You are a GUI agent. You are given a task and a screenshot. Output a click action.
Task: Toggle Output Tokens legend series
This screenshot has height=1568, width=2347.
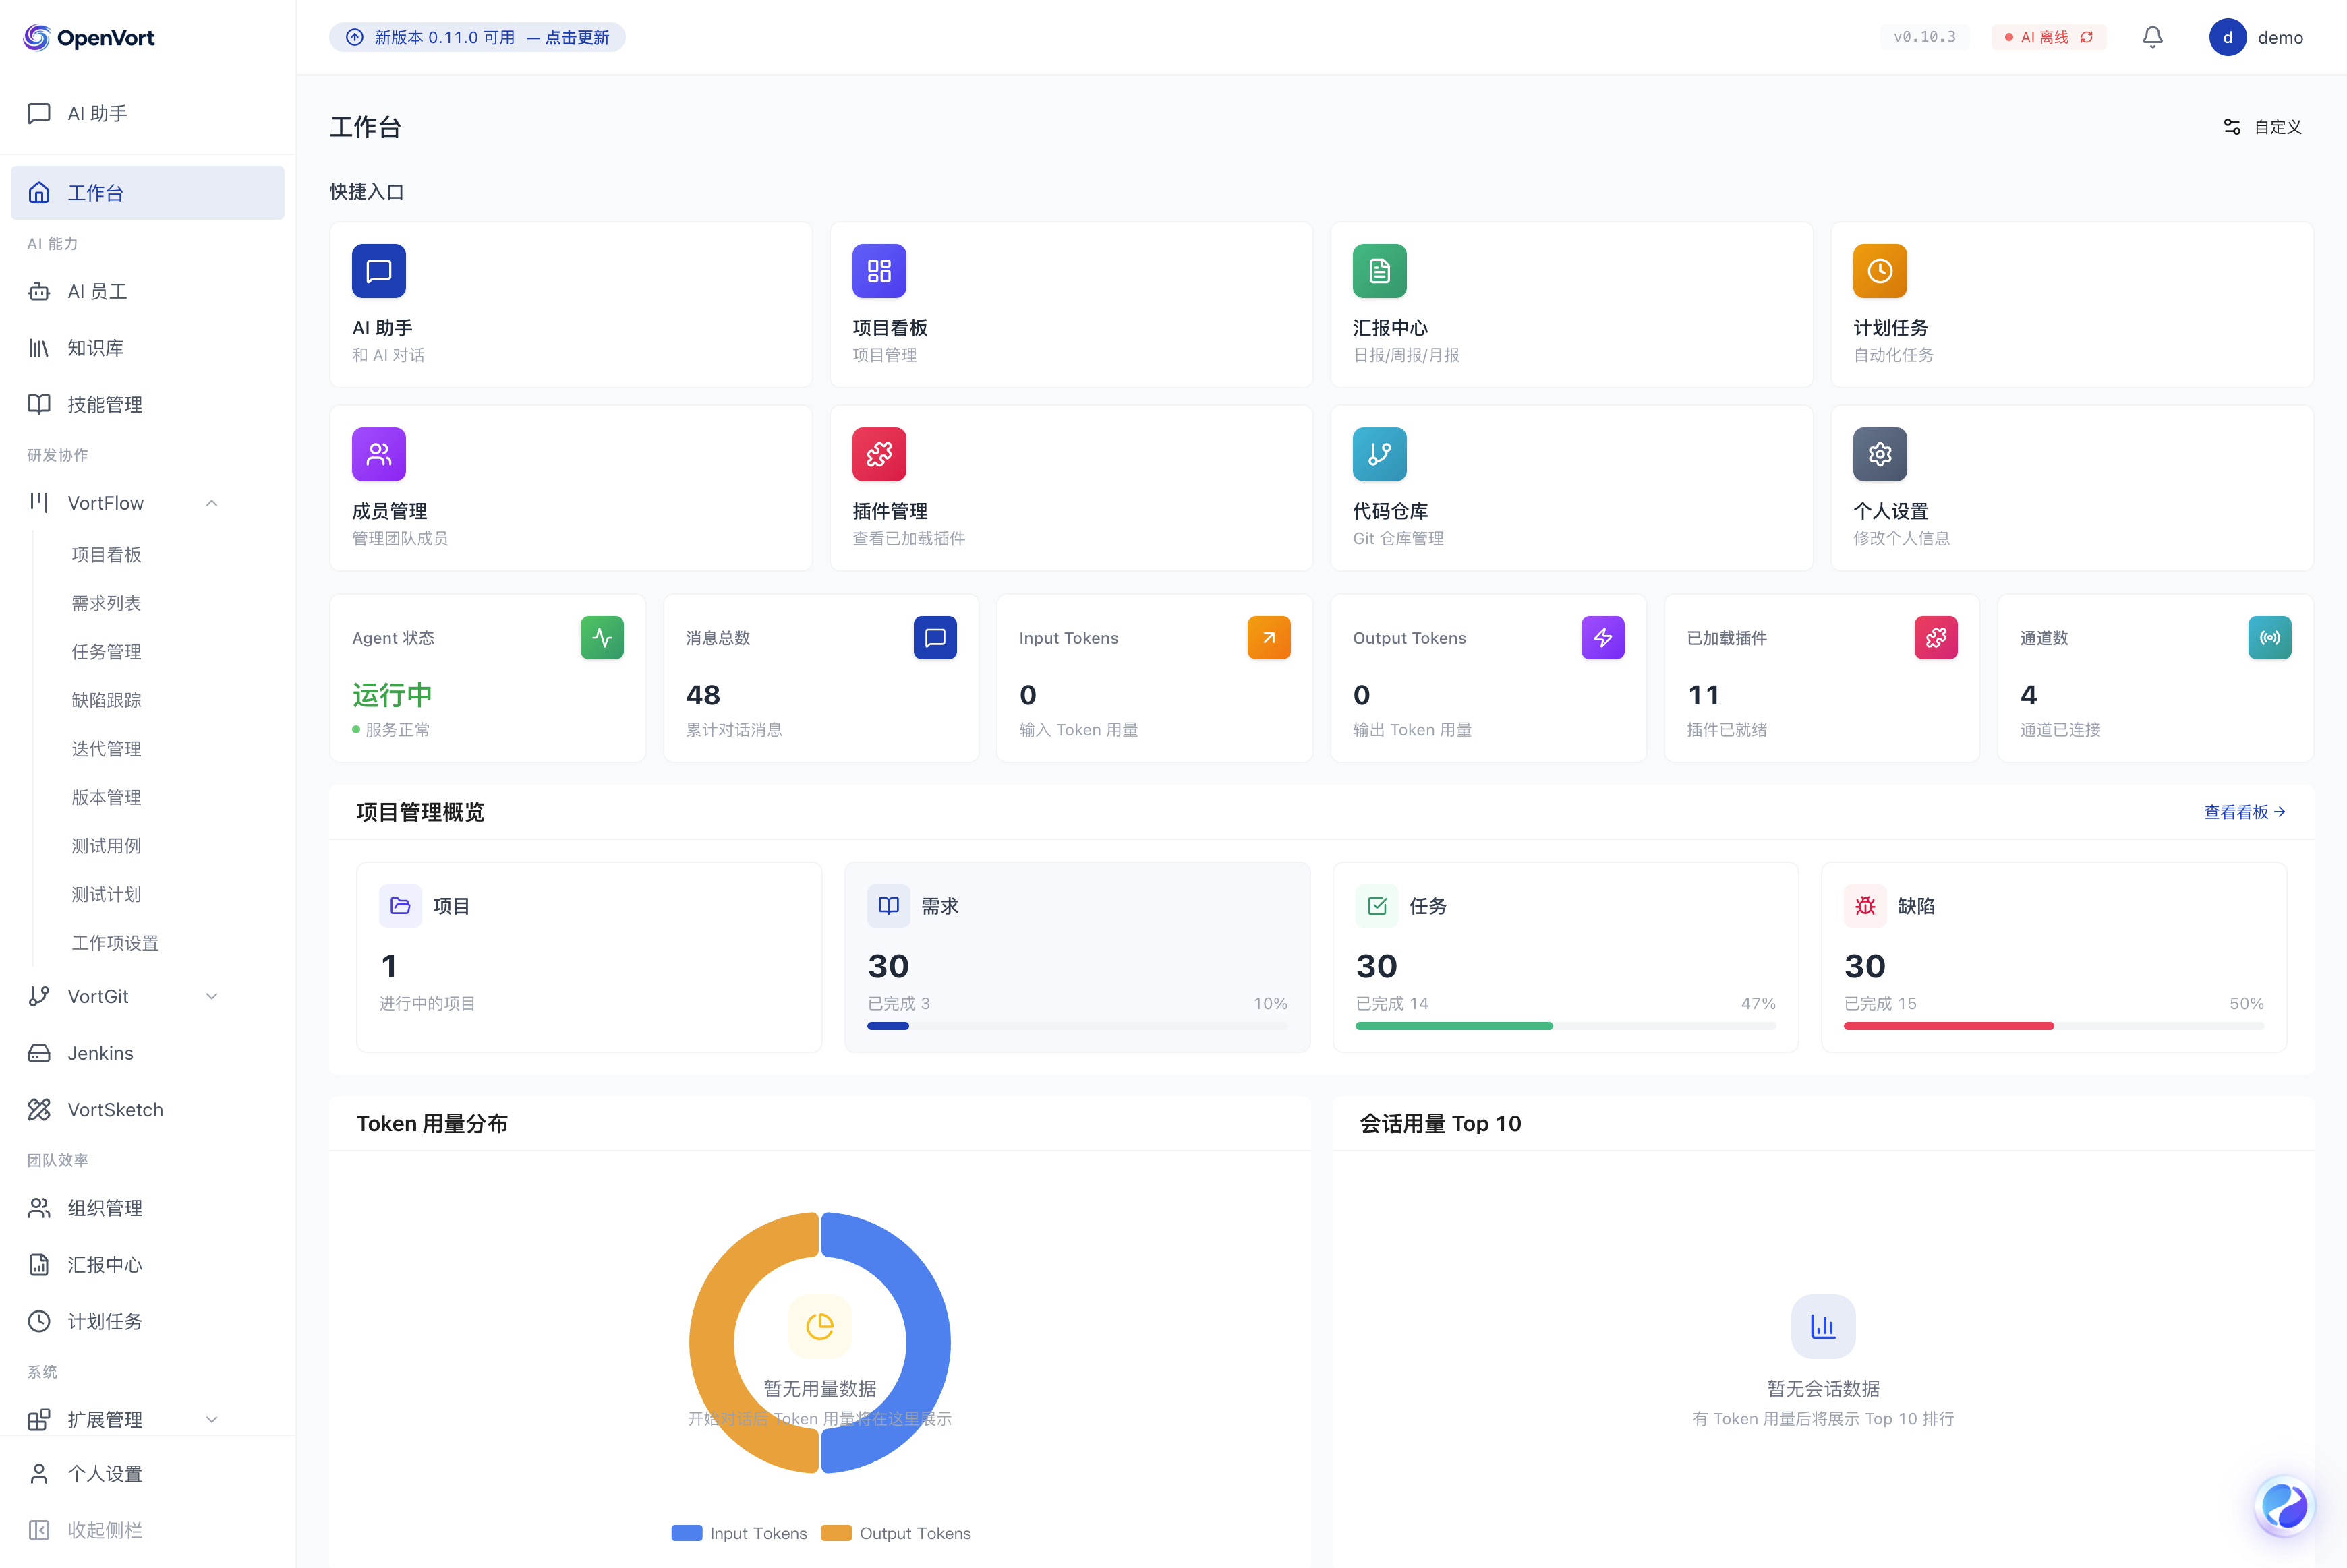(x=896, y=1533)
